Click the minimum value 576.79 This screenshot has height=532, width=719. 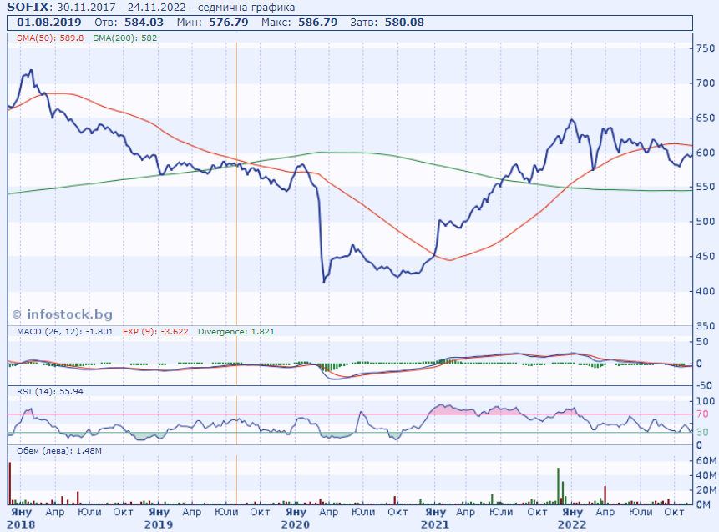point(229,23)
